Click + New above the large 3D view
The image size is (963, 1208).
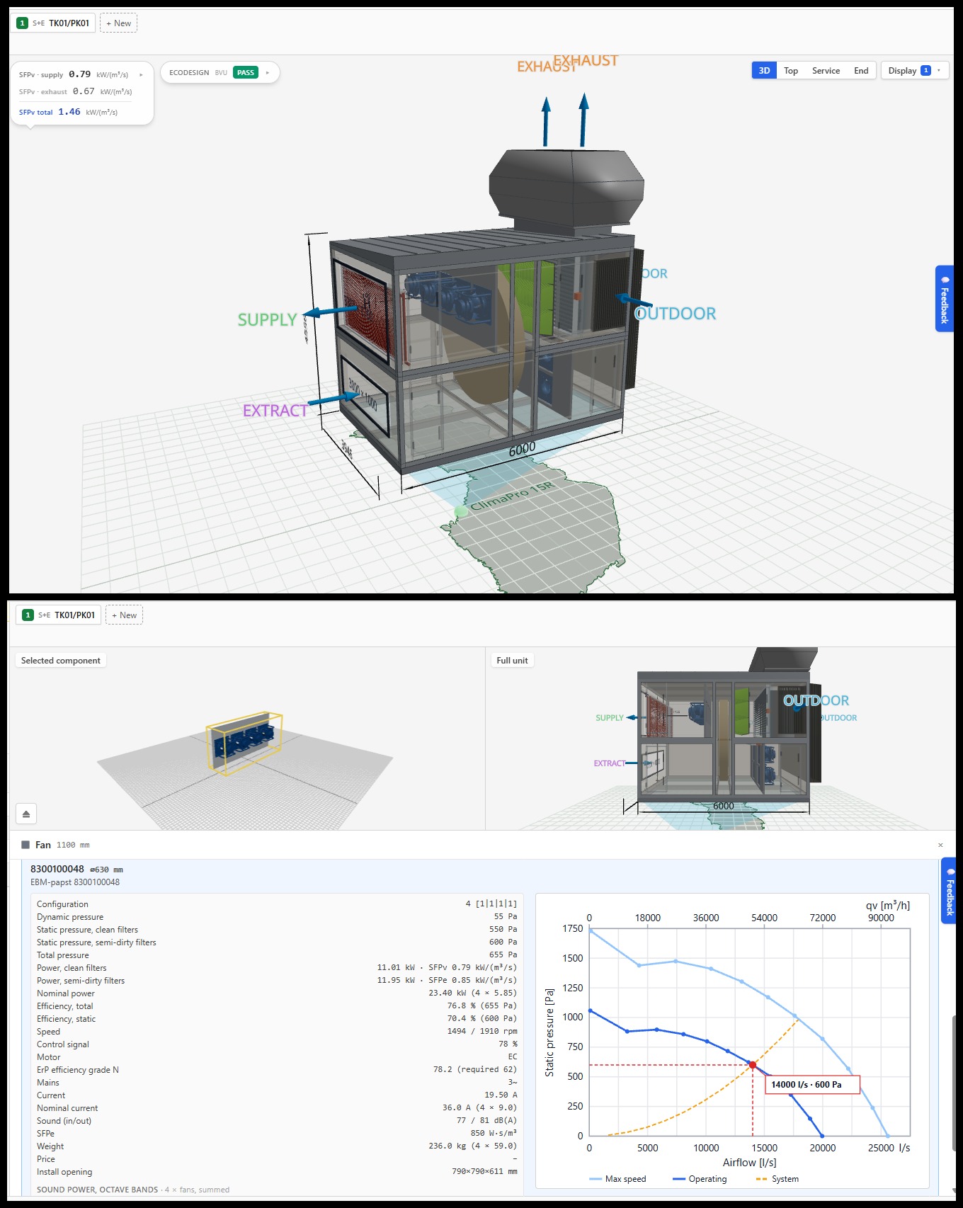tap(118, 23)
